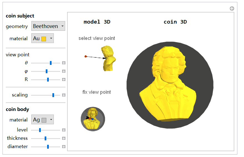Expand the θ slider controls plus icon
This screenshot has height=157, width=244.
pos(64,63)
